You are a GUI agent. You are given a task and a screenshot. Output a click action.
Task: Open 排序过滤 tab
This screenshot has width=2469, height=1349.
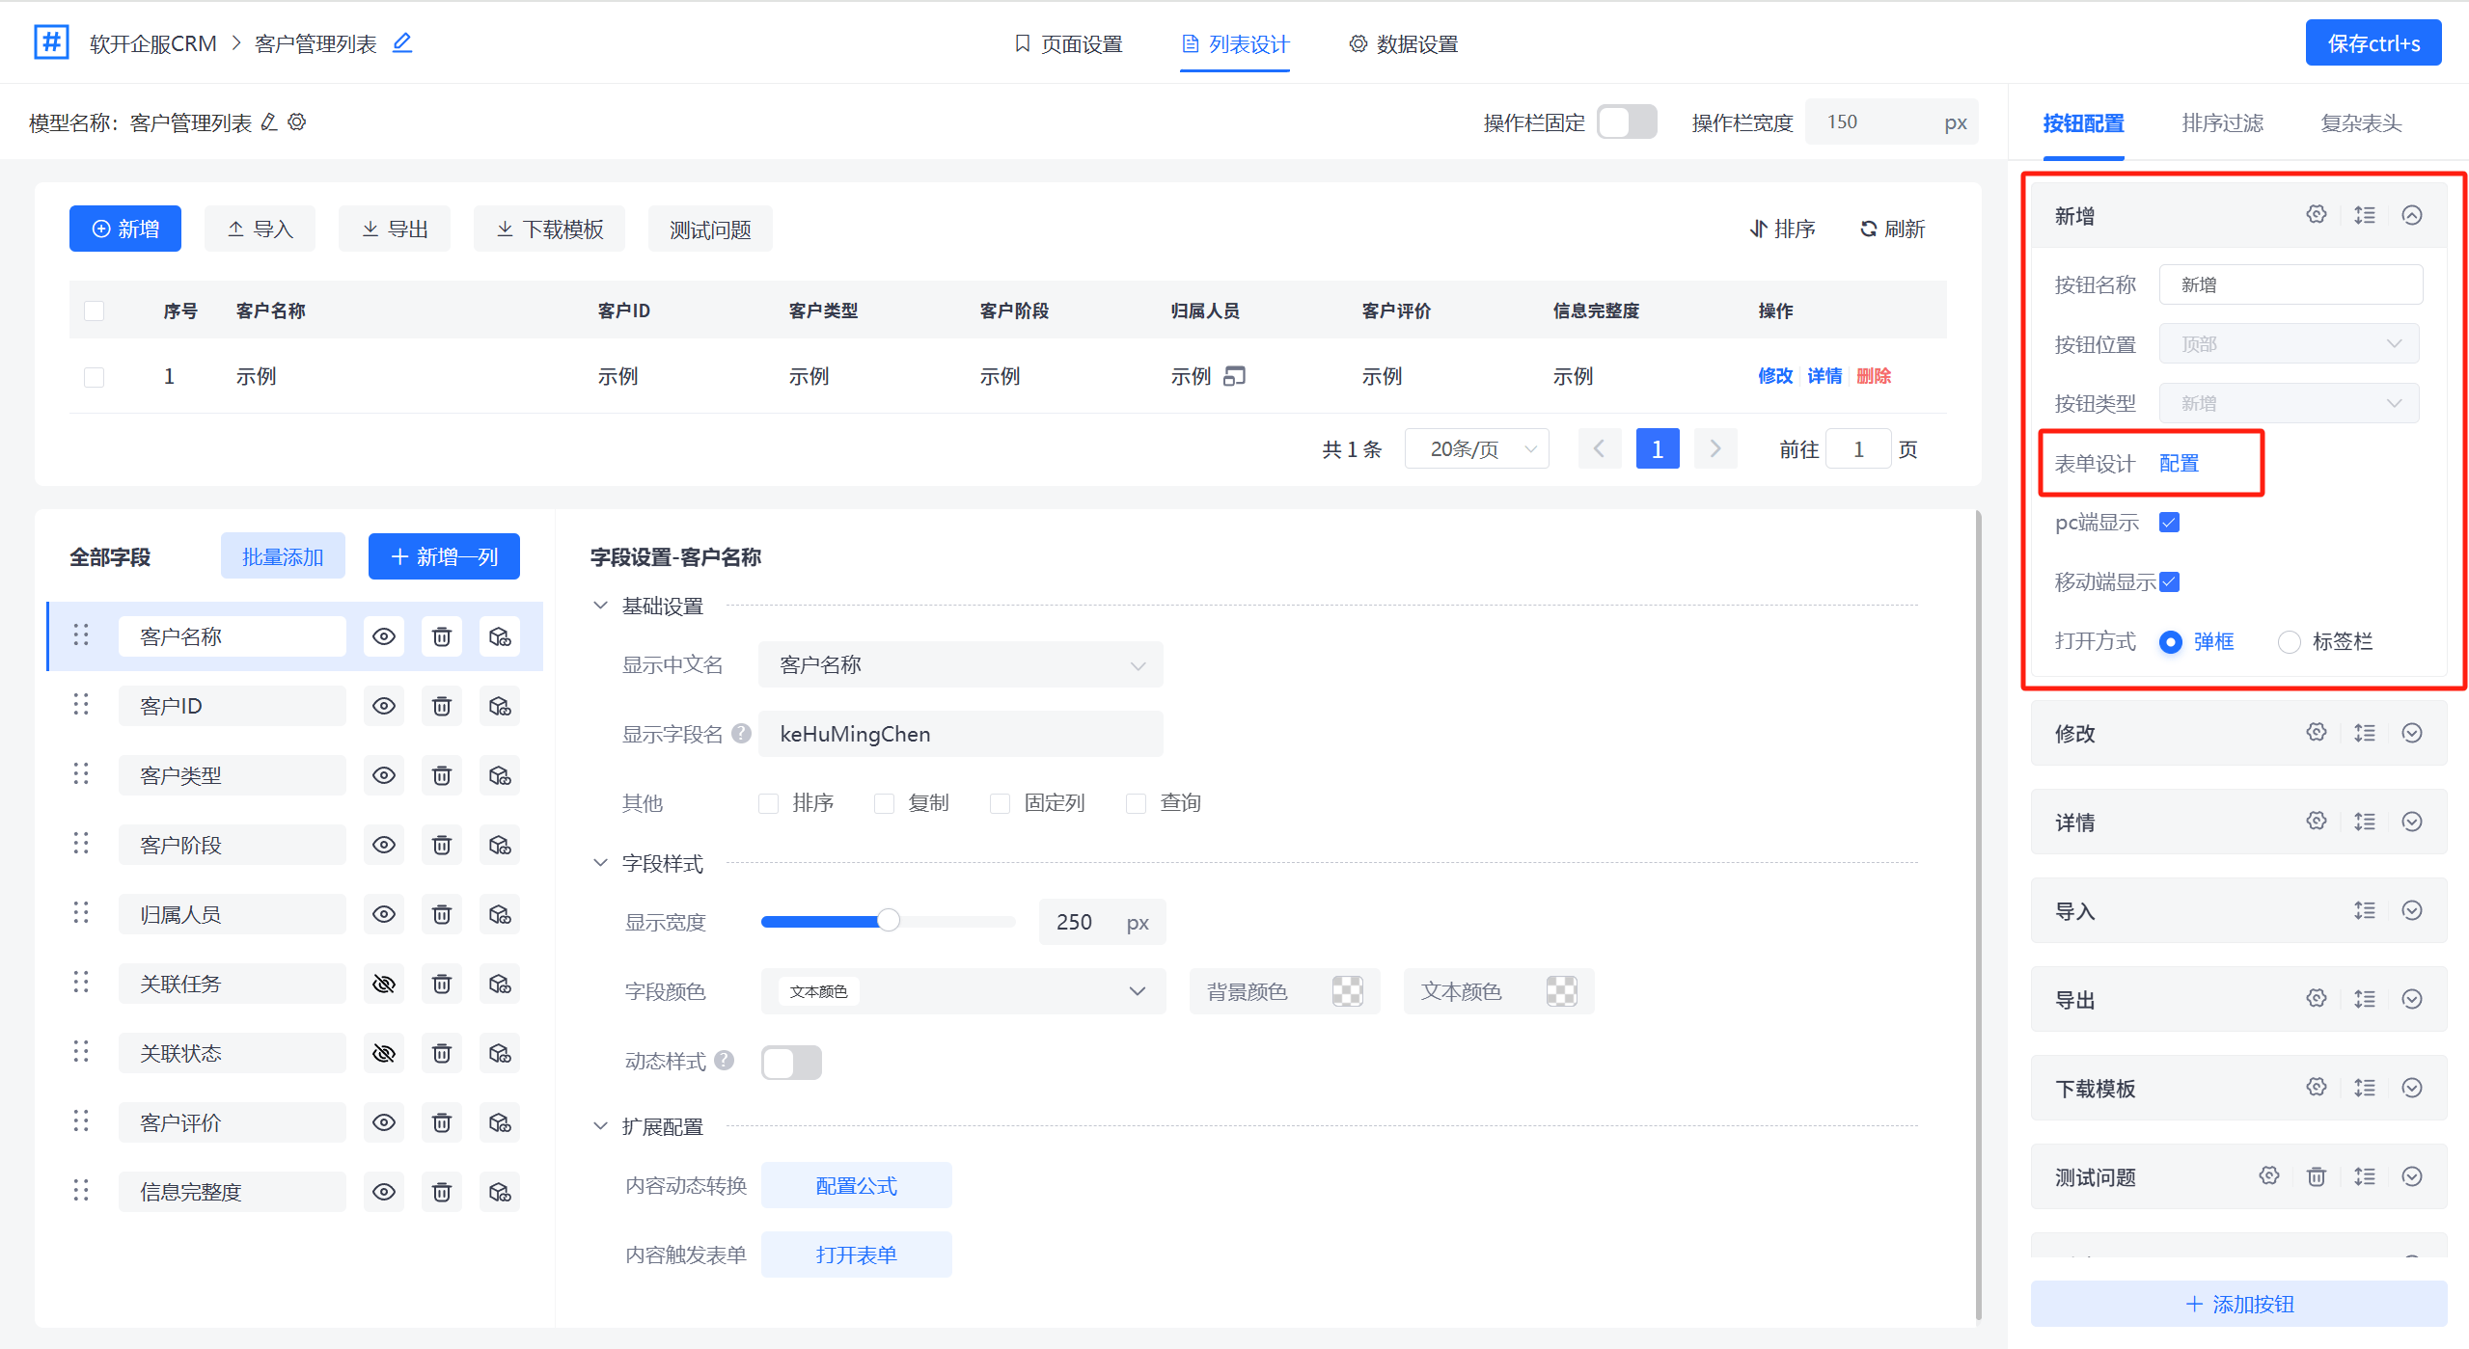click(x=2223, y=123)
